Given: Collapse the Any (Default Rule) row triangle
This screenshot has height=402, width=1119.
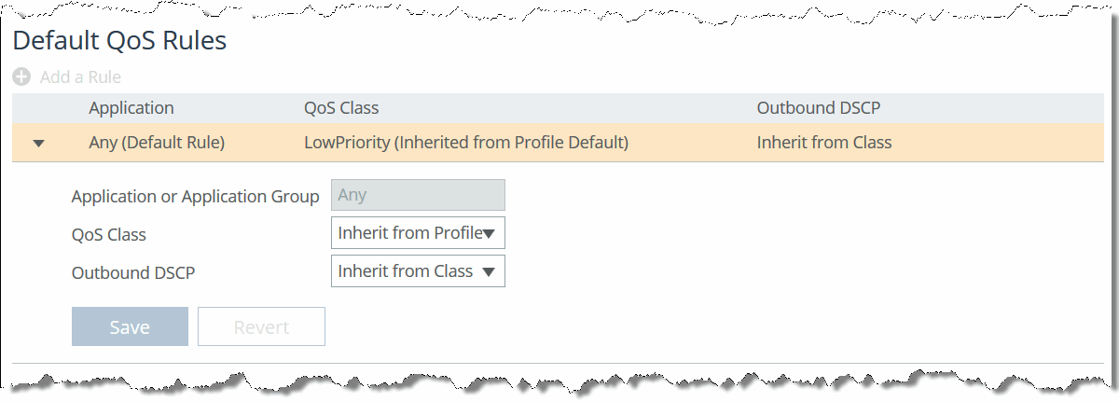Looking at the screenshot, I should (x=38, y=144).
